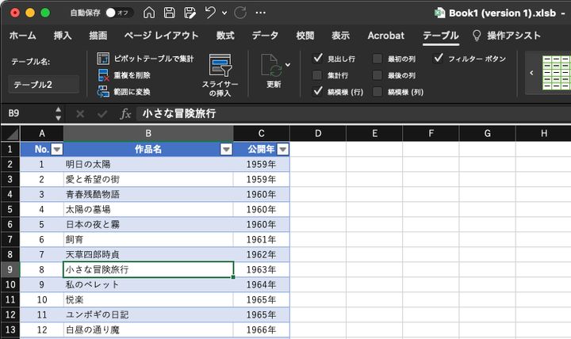Open the 作品名 column filter dropdown

(x=226, y=149)
